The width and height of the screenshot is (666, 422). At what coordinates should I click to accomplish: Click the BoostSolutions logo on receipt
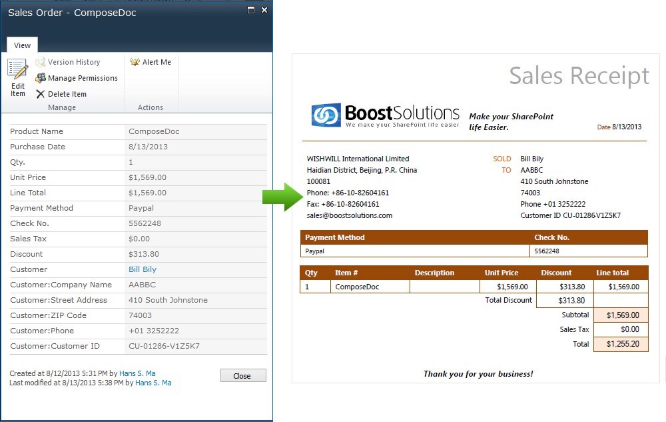tap(385, 115)
